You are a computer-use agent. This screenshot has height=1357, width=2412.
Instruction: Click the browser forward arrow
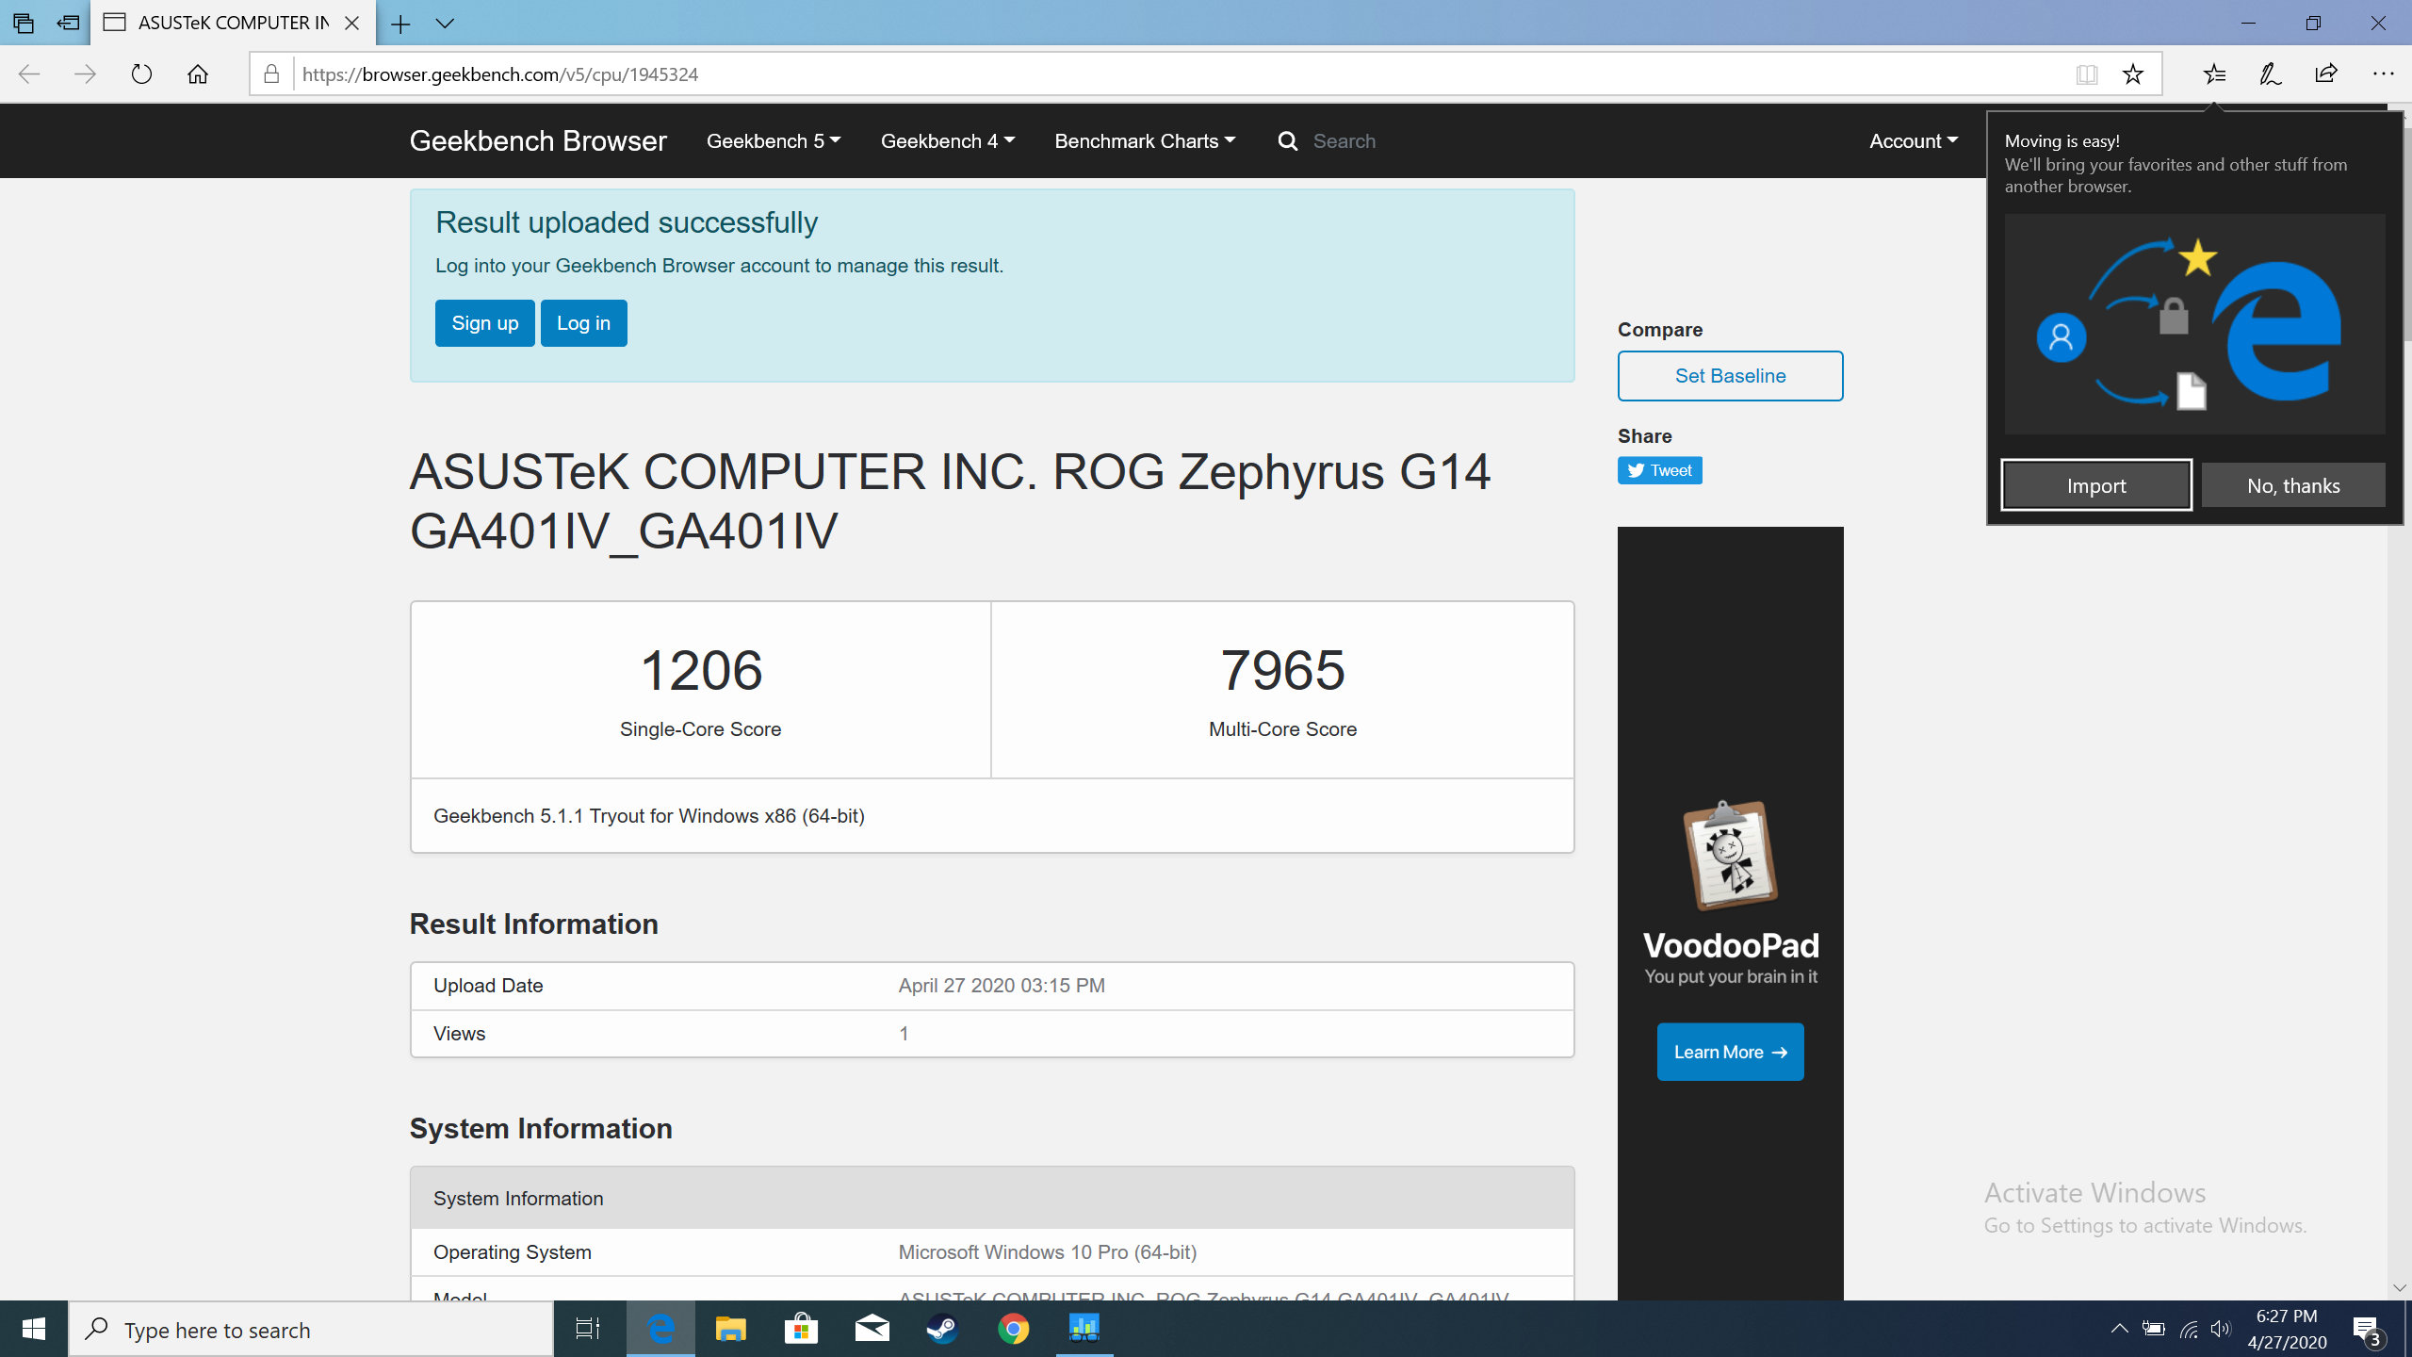(85, 74)
